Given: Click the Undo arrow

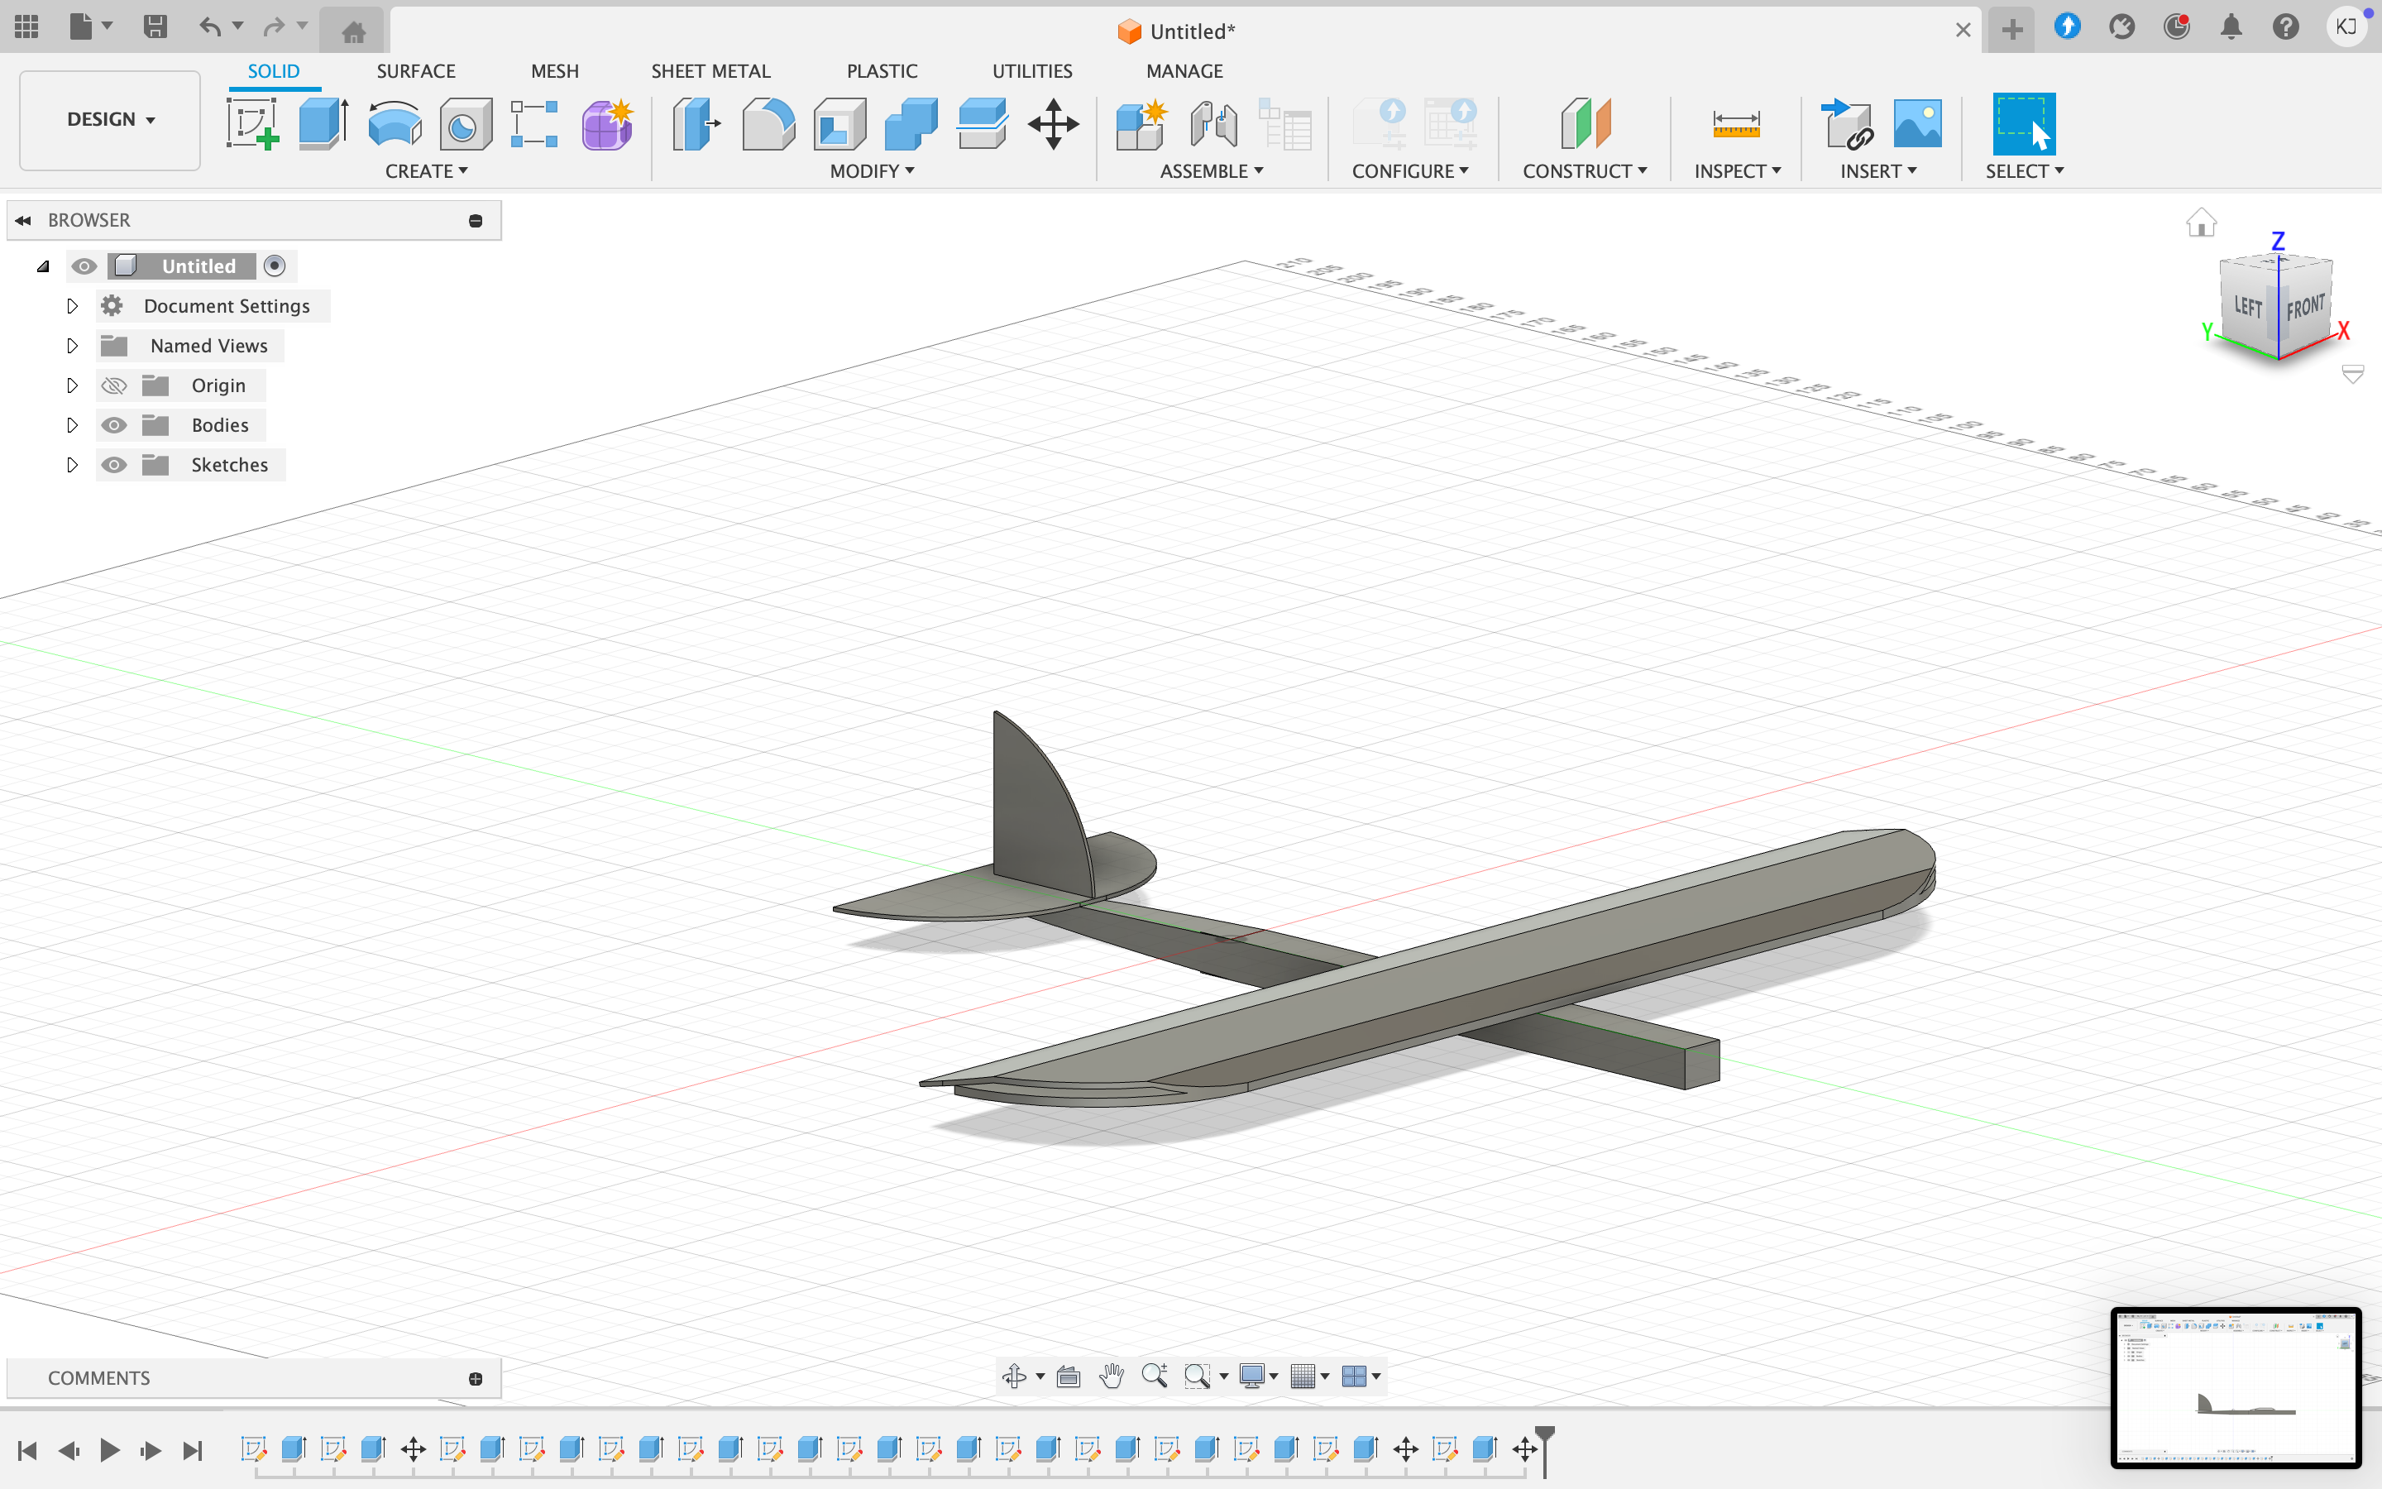Looking at the screenshot, I should tap(209, 26).
